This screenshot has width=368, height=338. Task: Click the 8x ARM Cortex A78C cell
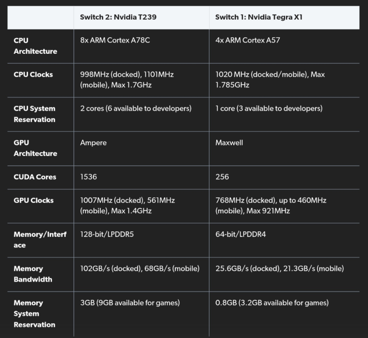pyautogui.click(x=115, y=40)
